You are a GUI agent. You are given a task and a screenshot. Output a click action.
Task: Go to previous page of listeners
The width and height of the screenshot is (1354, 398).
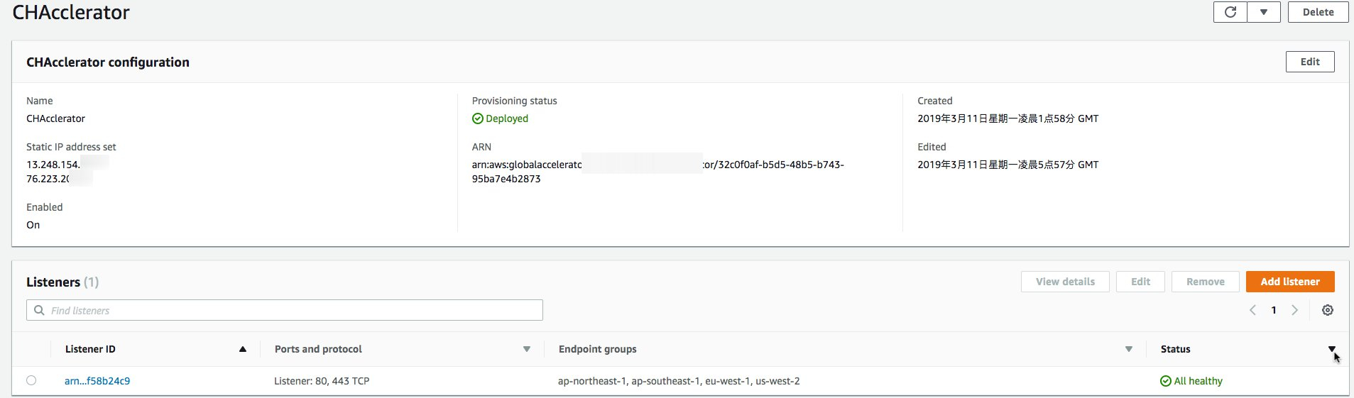1252,310
